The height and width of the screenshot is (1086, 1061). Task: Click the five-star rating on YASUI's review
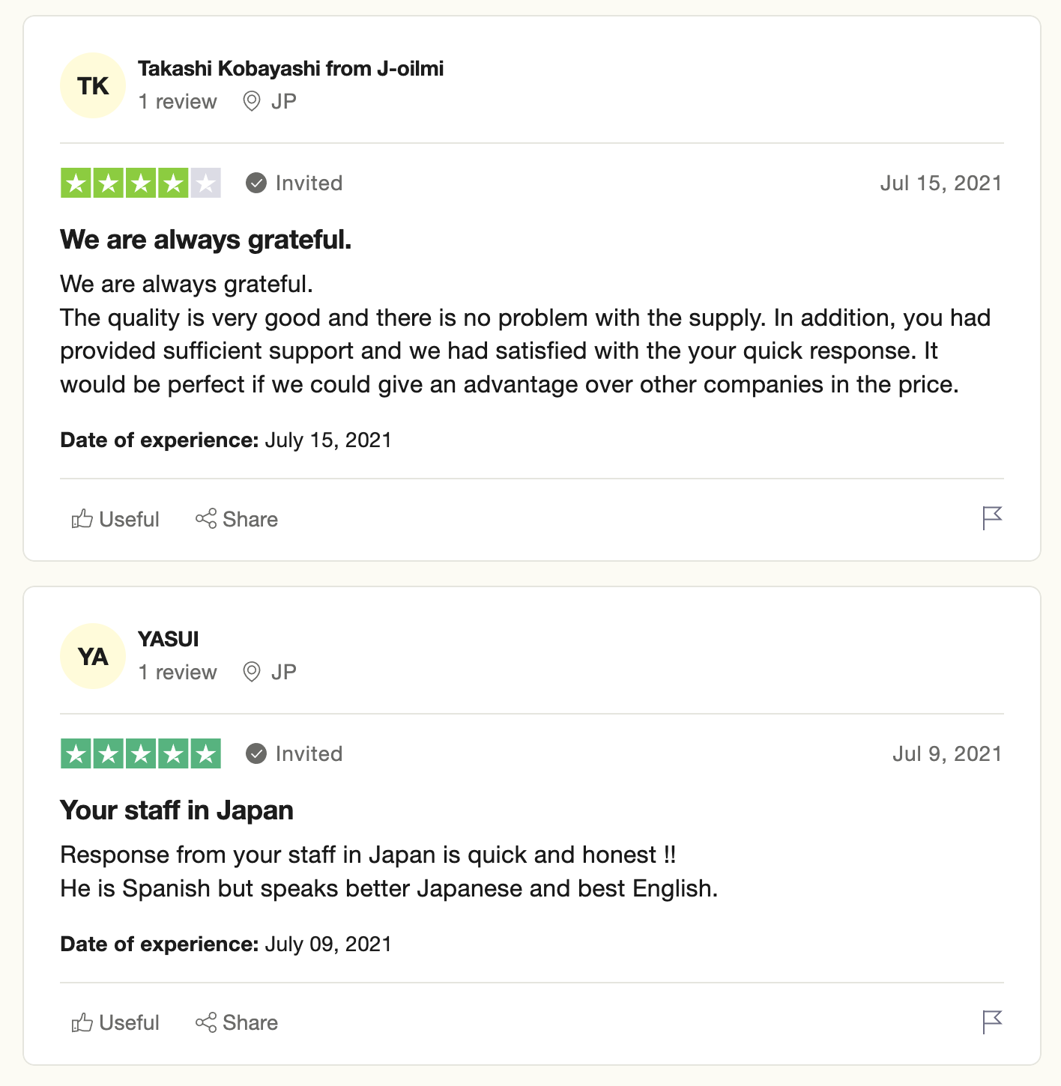click(x=141, y=754)
